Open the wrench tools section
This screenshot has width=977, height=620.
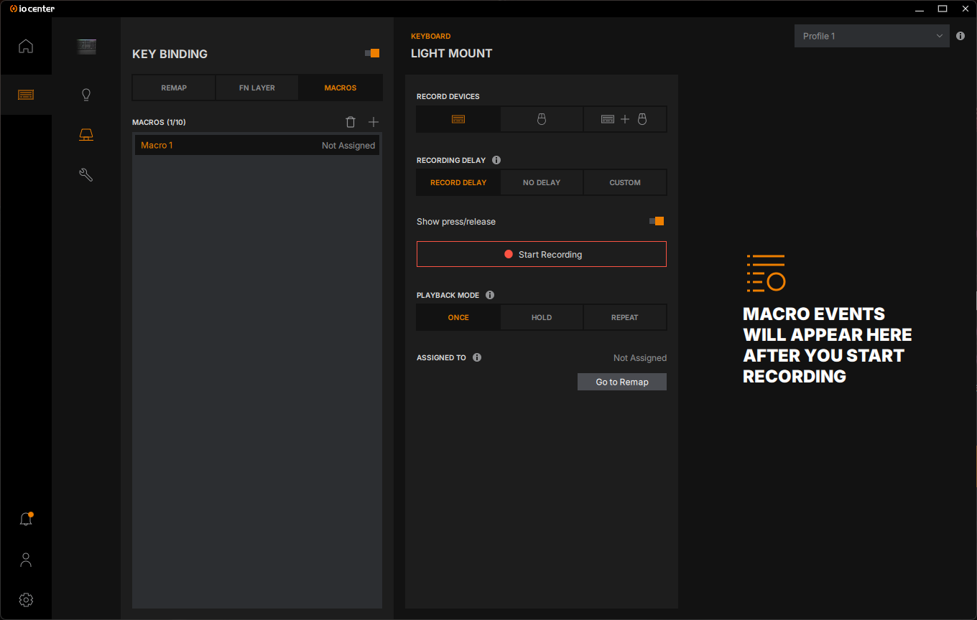[x=86, y=174]
